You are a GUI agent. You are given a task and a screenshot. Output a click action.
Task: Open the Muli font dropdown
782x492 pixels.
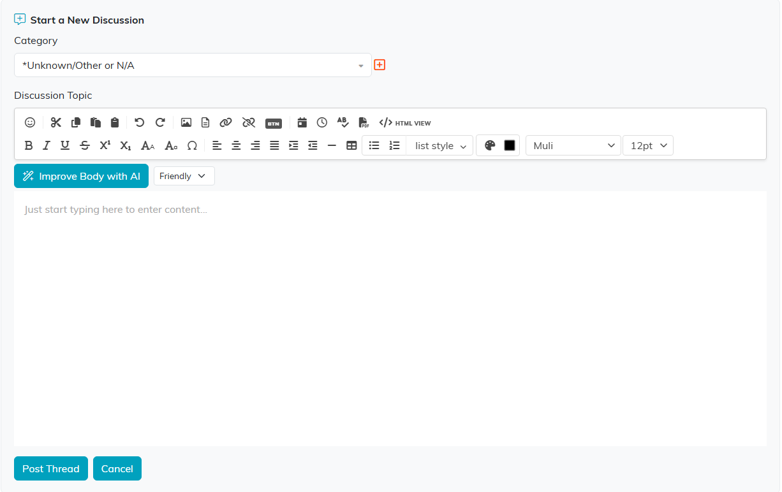click(573, 145)
